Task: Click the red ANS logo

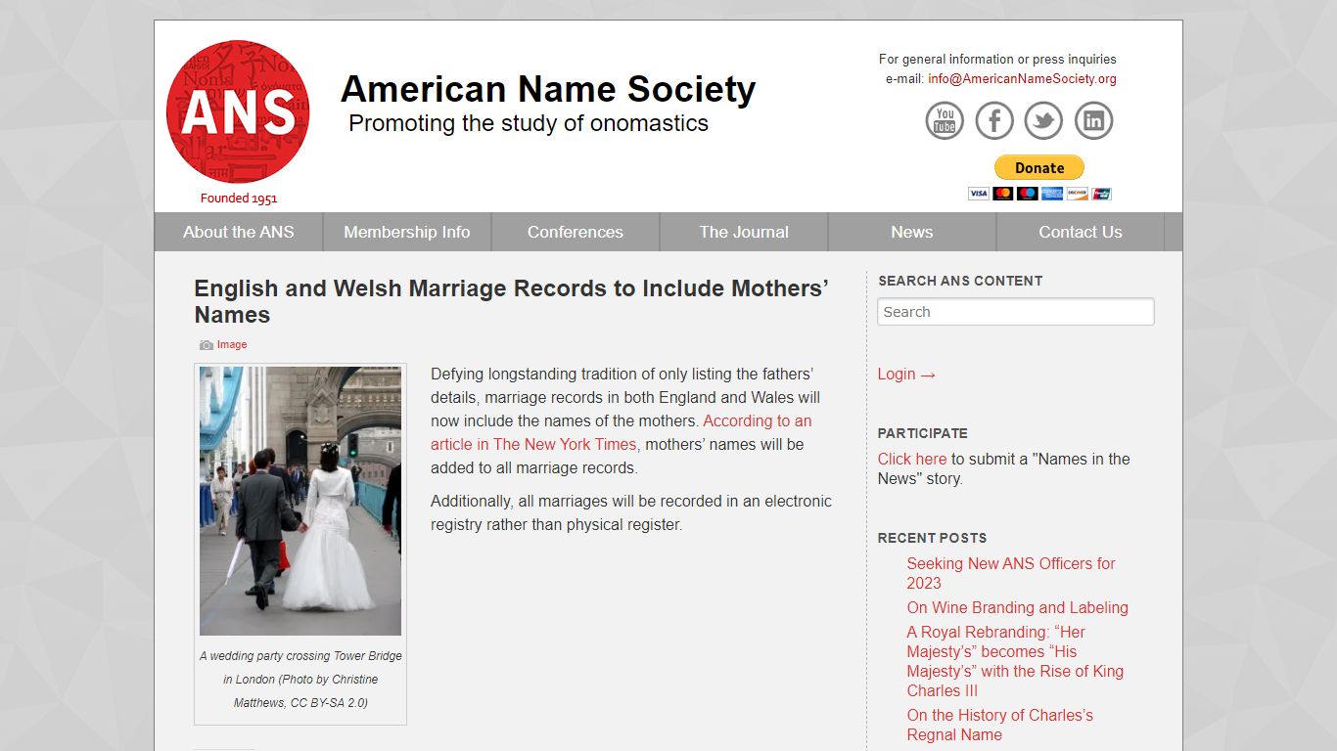Action: tap(238, 111)
